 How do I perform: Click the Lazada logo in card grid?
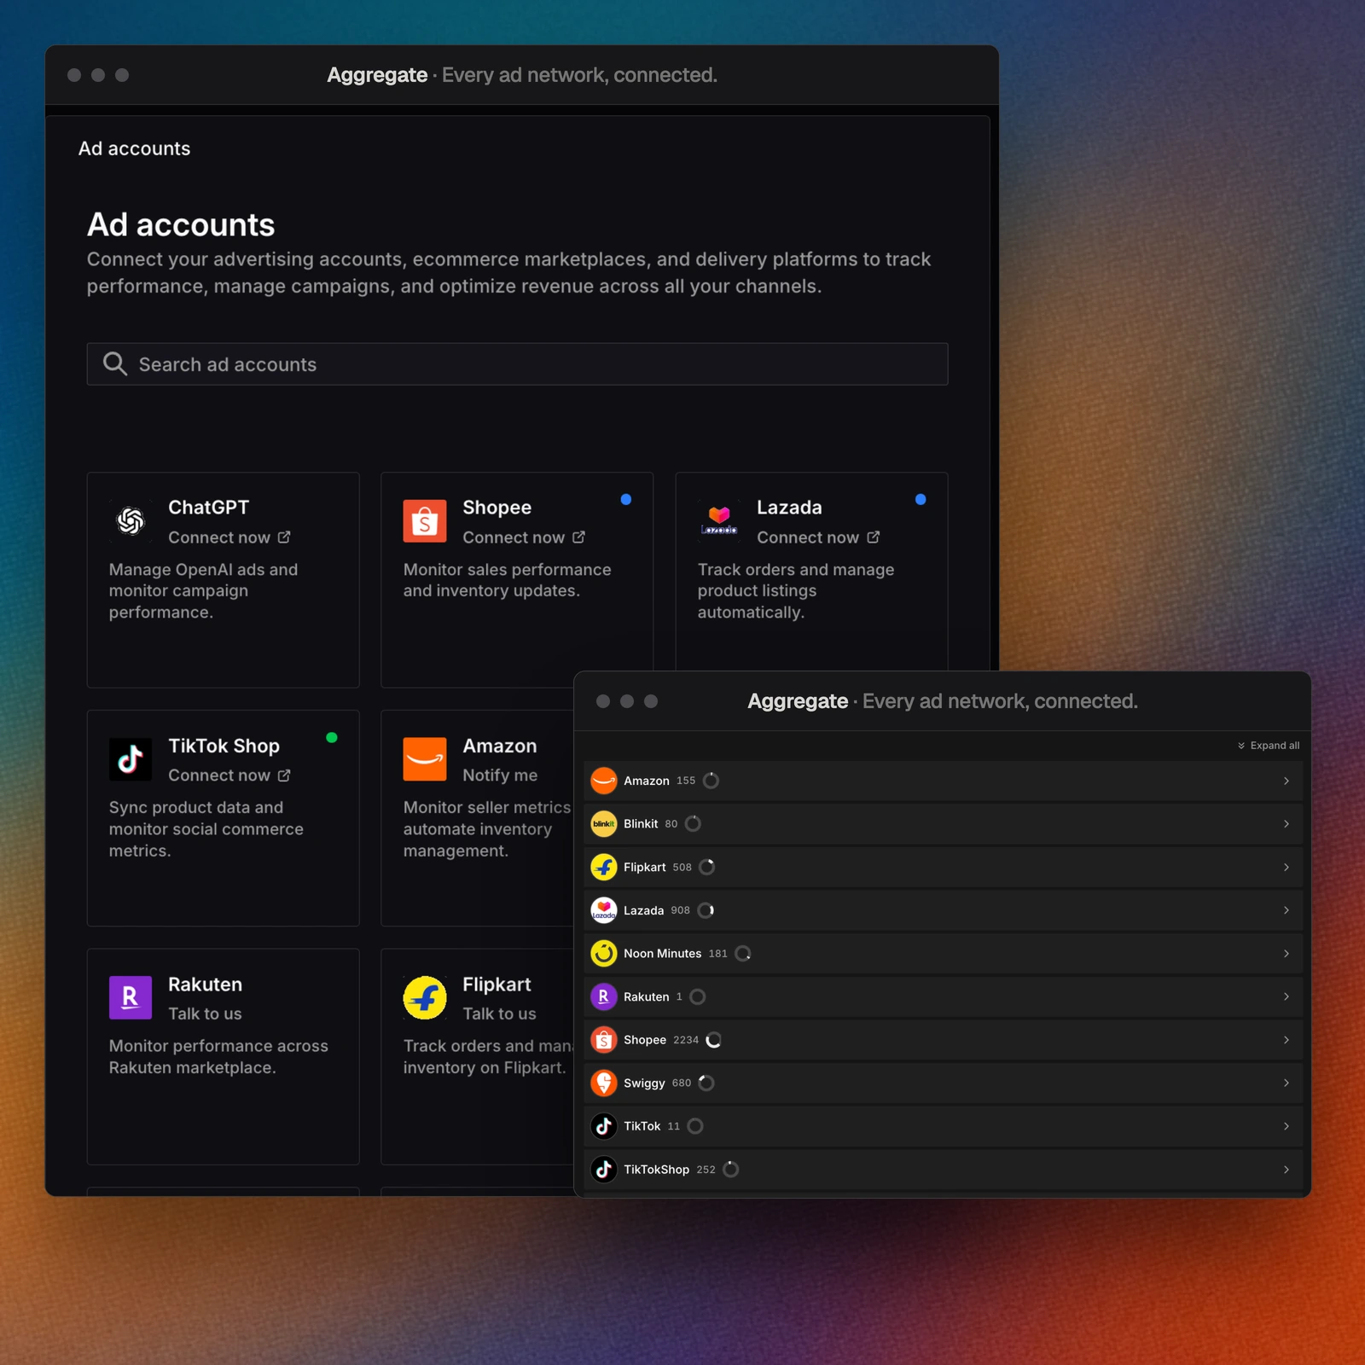pyautogui.click(x=719, y=520)
